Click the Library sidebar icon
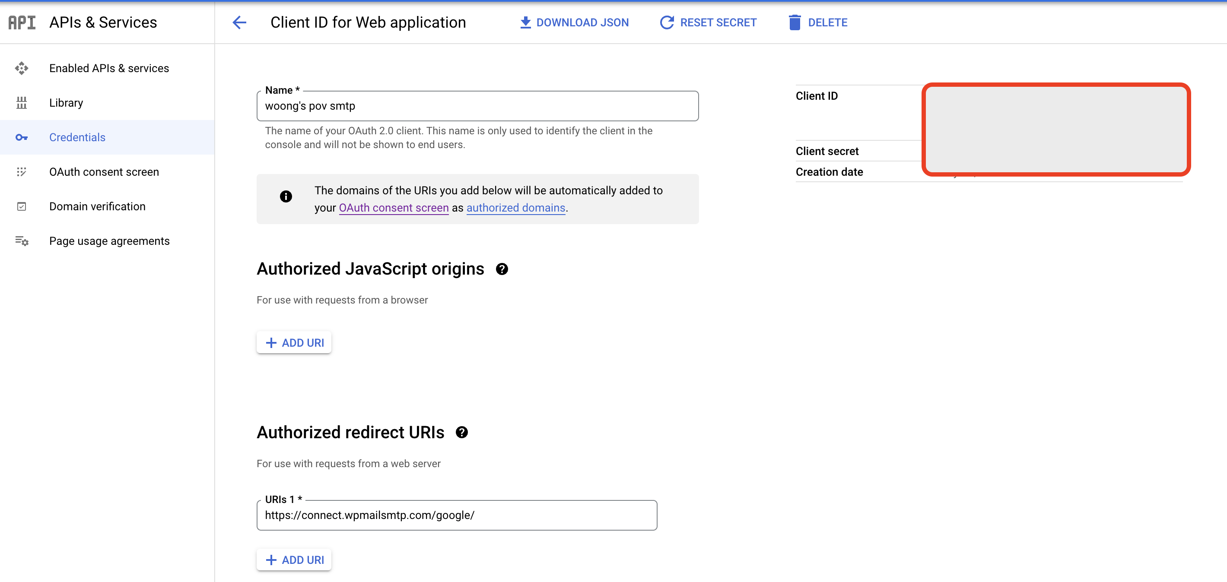 [x=22, y=103]
